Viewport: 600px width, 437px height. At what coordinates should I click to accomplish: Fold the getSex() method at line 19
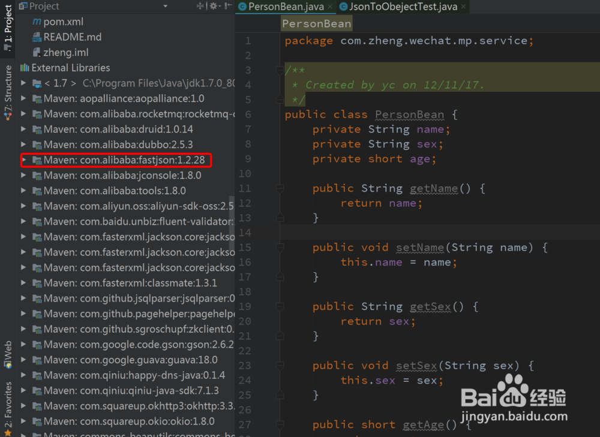[280, 306]
